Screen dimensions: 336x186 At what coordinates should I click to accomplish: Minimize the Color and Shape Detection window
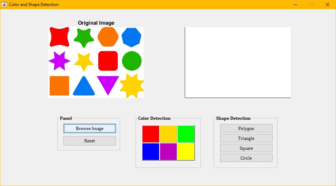pyautogui.click(x=295, y=5)
